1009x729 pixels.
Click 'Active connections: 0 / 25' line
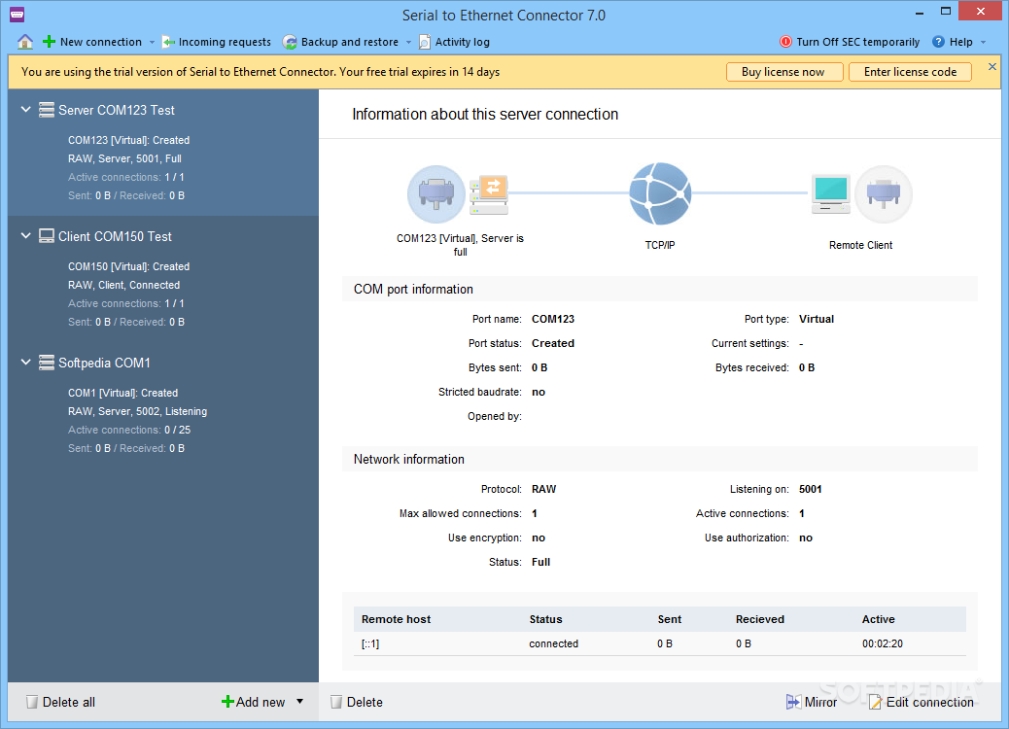tap(129, 430)
